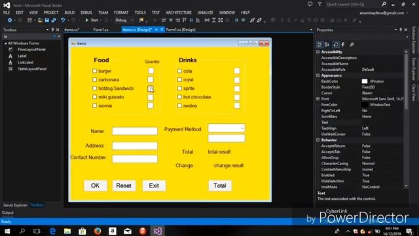Open the Toolbox window options dropdown arrow
Image resolution: width=419 pixels, height=236 pixels.
point(47,29)
